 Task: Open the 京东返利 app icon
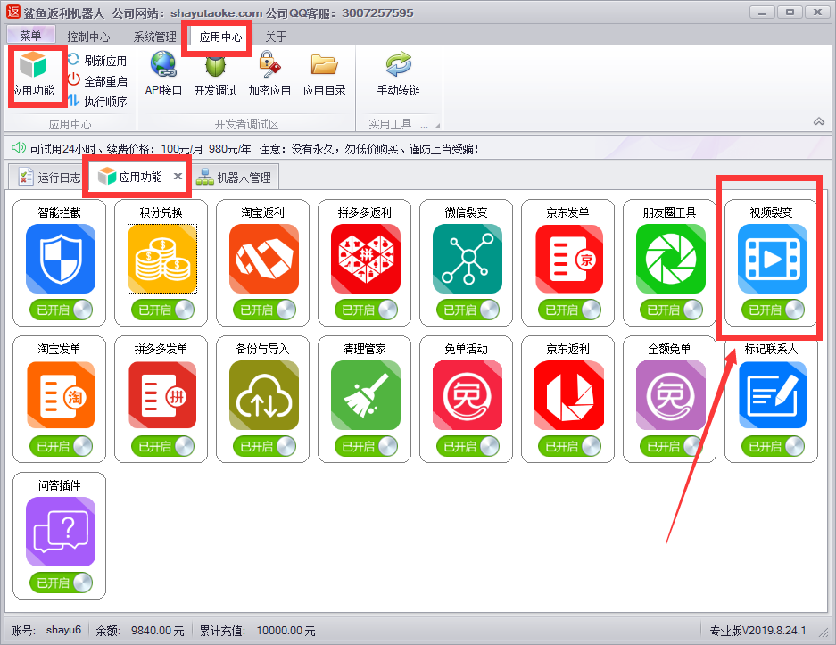click(x=569, y=395)
